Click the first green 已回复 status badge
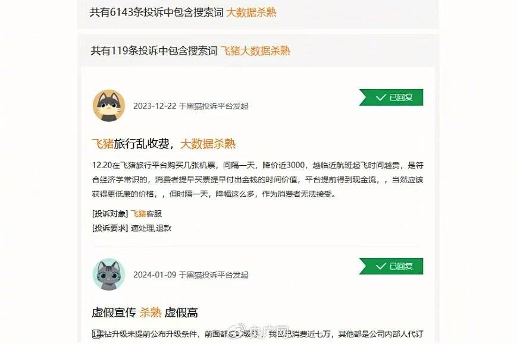Screen dimensions: 517x344 tap(391, 97)
